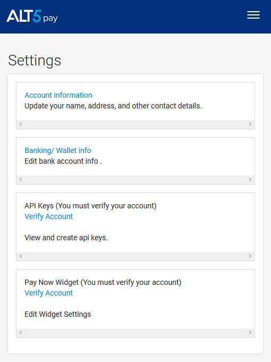The image size is (271, 362).
Task: Click left scroll arrow in API Keys card
Action: 21,256
